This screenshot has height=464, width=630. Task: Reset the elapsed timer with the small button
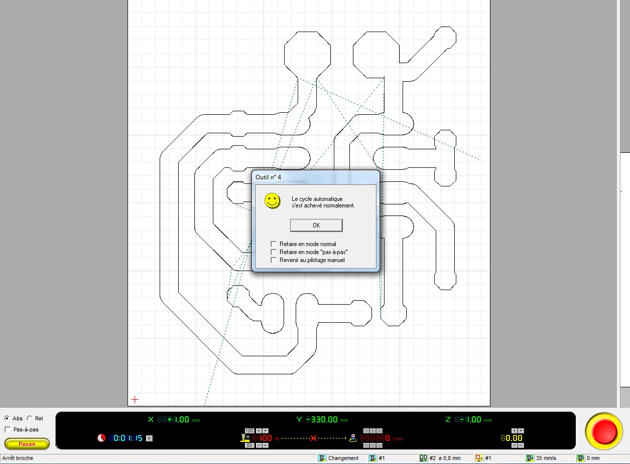(x=149, y=438)
